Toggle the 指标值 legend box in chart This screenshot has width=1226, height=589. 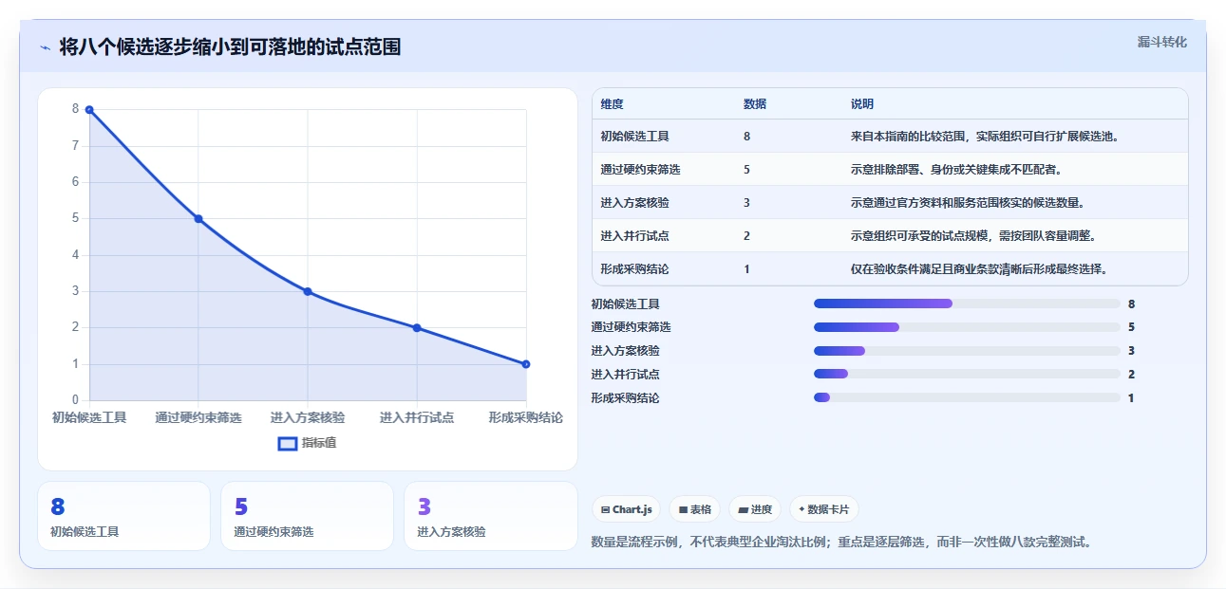(x=288, y=443)
